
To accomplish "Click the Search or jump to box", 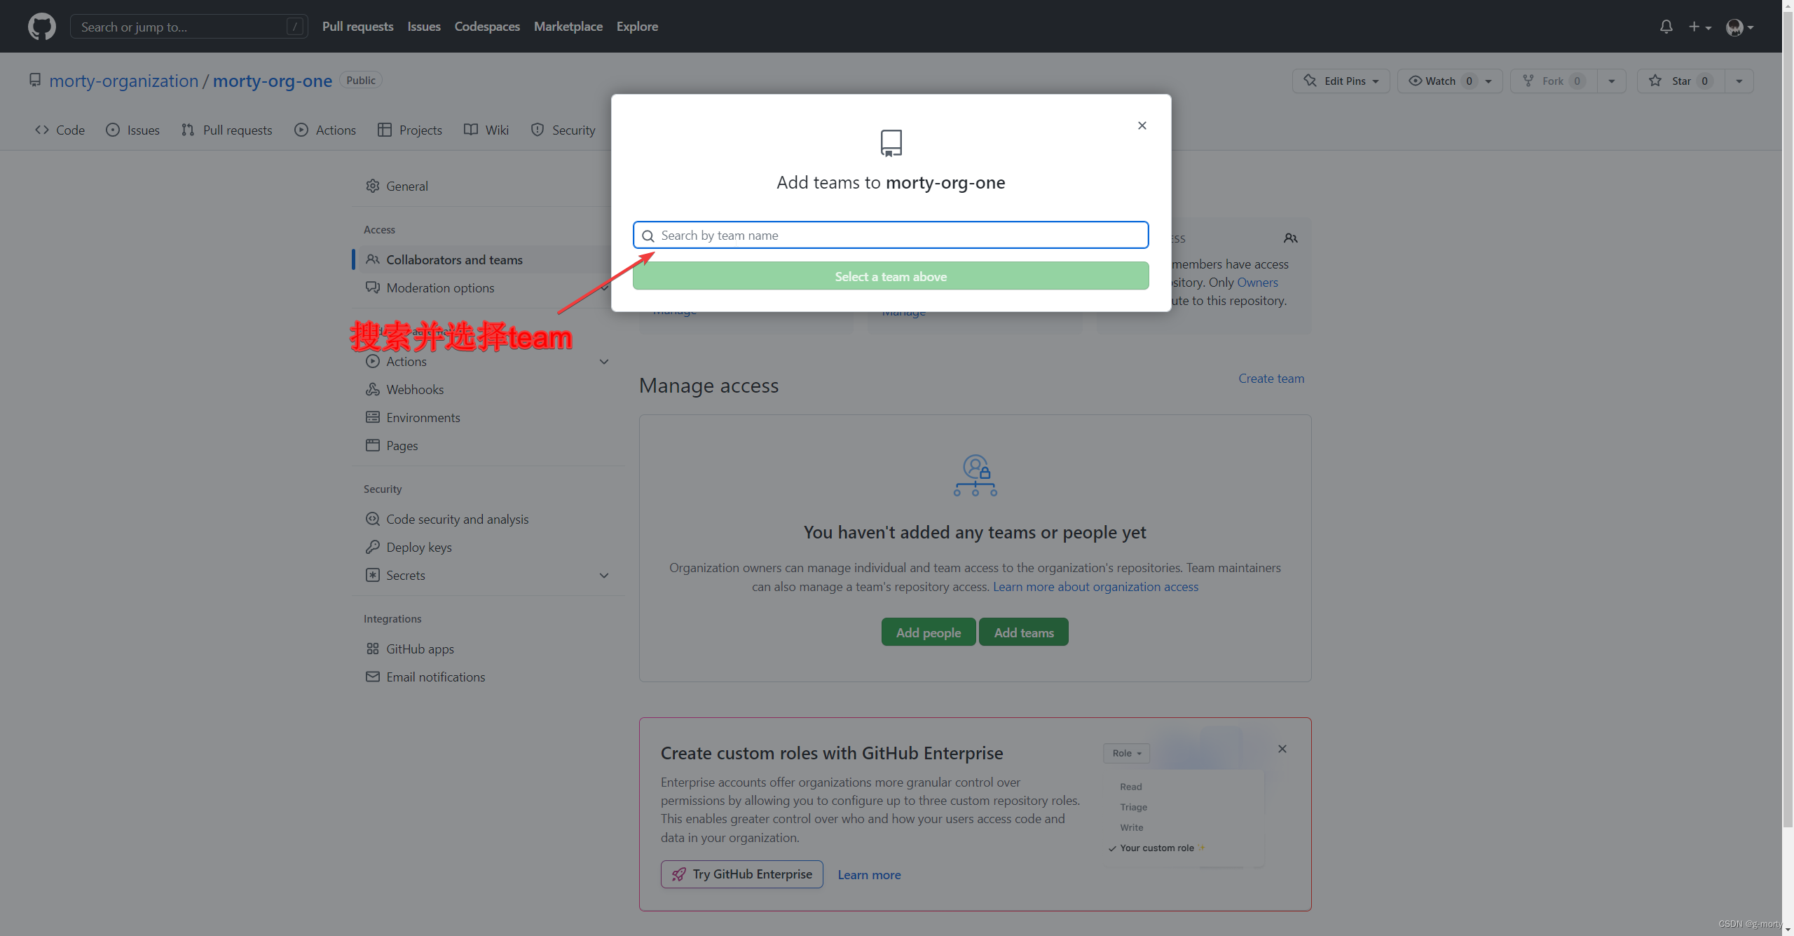I will click(189, 27).
